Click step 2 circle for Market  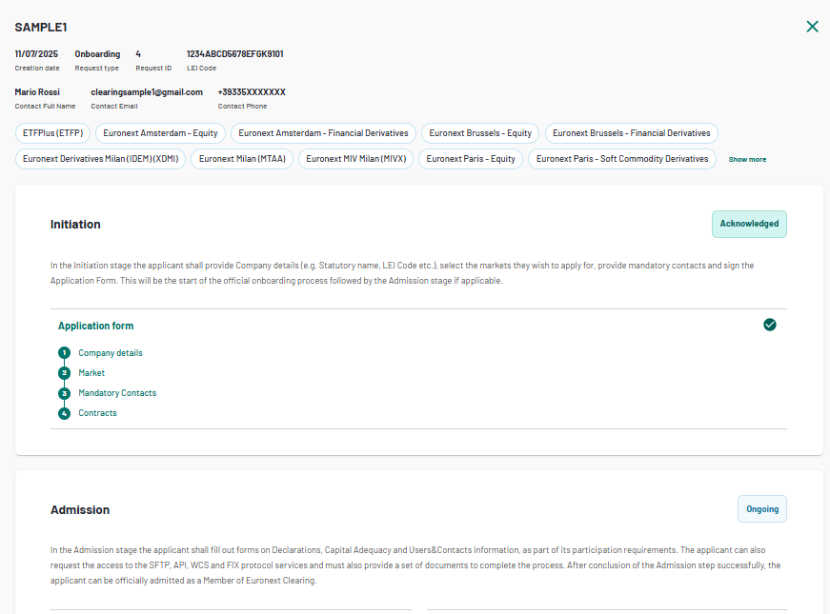click(x=64, y=373)
